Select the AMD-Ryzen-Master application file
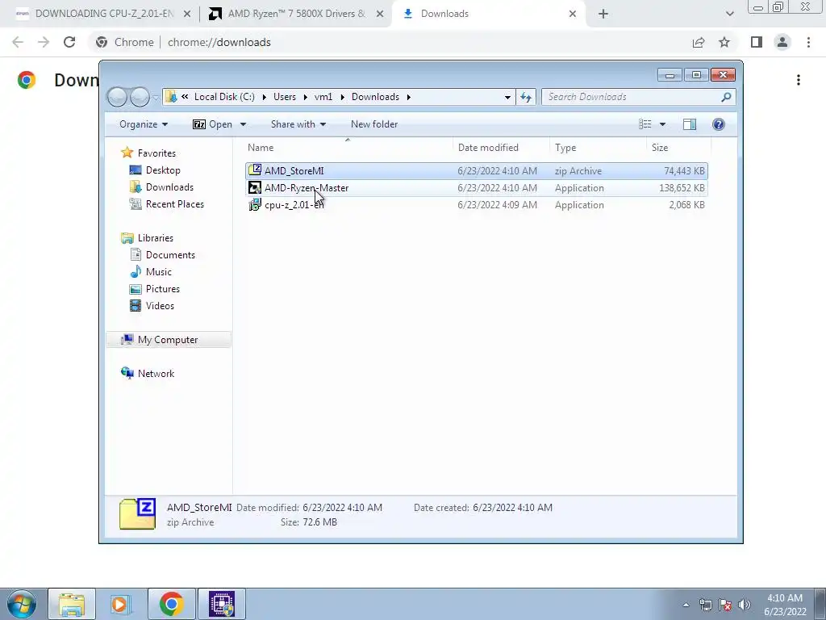 (x=476, y=187)
